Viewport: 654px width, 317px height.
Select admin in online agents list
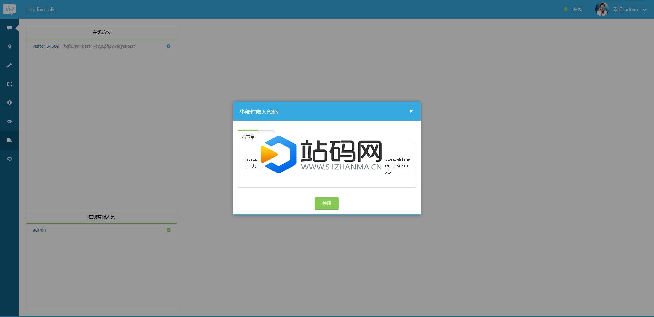click(x=39, y=230)
